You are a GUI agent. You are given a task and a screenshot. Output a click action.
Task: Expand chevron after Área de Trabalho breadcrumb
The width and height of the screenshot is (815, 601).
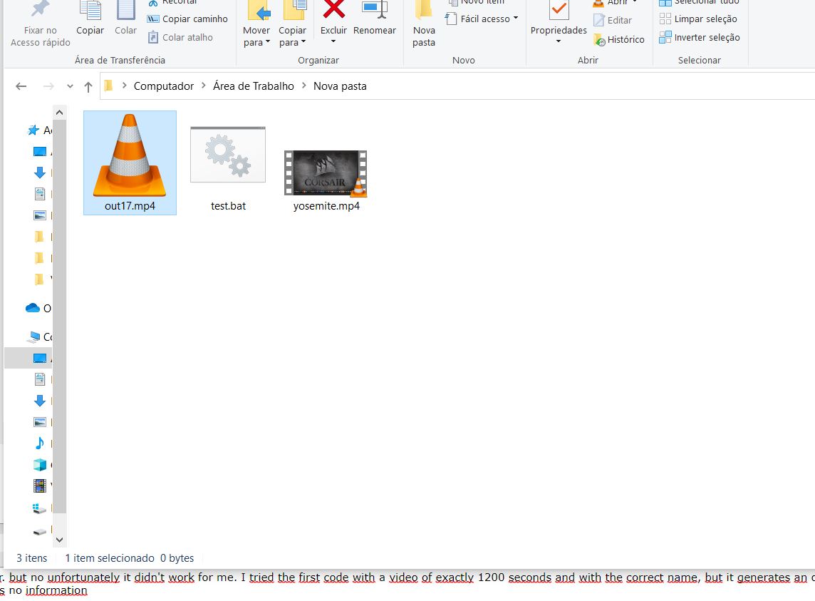coord(304,86)
